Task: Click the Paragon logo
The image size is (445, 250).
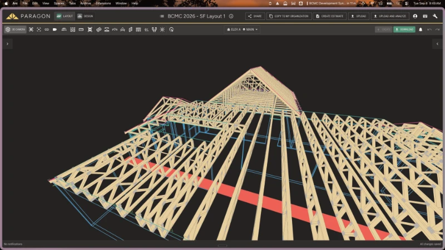Action: pyautogui.click(x=28, y=16)
